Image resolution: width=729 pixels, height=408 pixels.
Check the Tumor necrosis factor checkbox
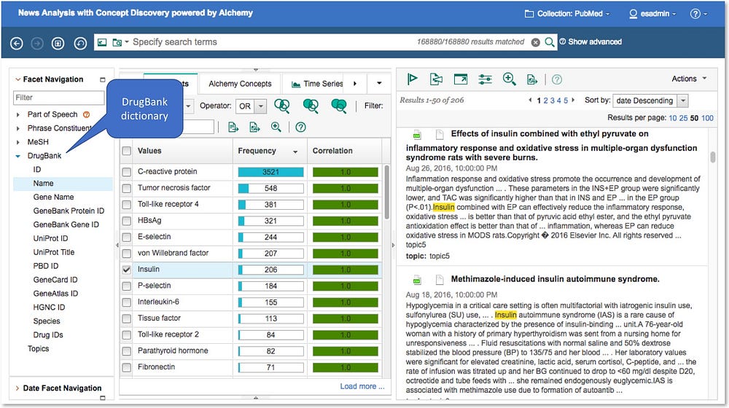click(126, 188)
